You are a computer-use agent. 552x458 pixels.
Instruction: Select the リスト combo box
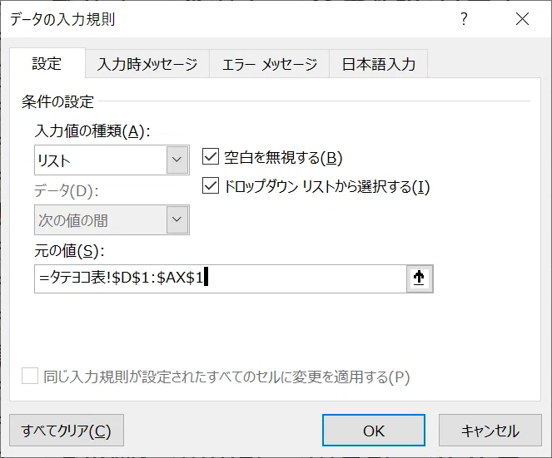tap(112, 160)
